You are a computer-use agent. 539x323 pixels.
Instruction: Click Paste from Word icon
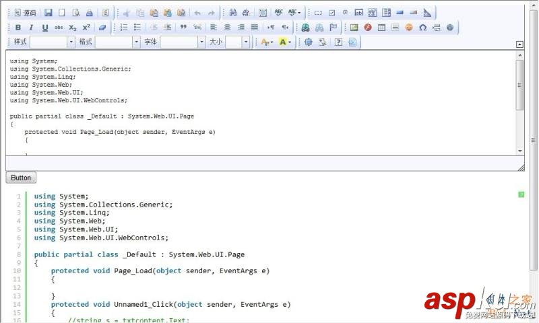click(x=181, y=13)
